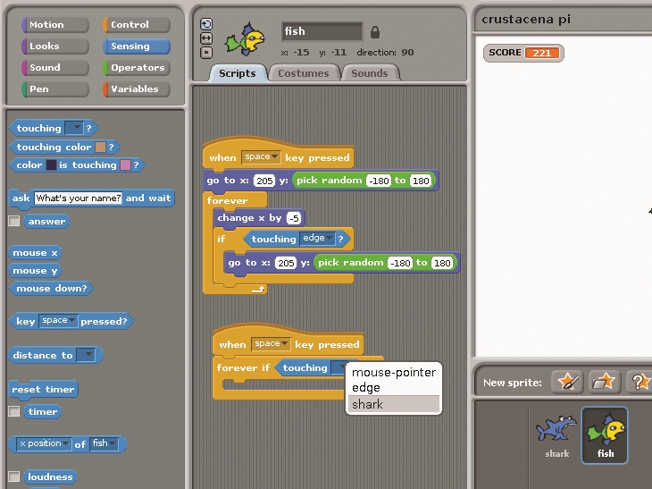652x489 pixels.
Task: Click the -5 value in 'change x by'
Action: pyautogui.click(x=294, y=218)
